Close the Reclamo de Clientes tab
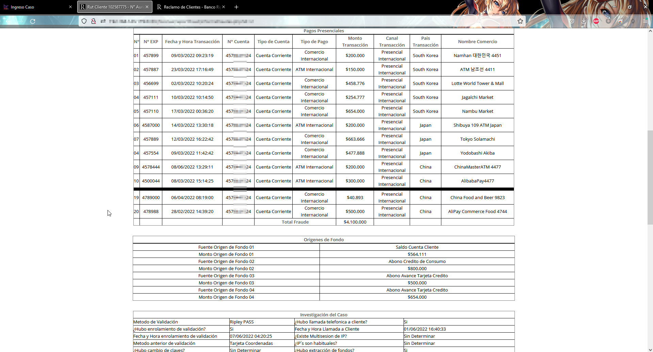 coord(224,7)
